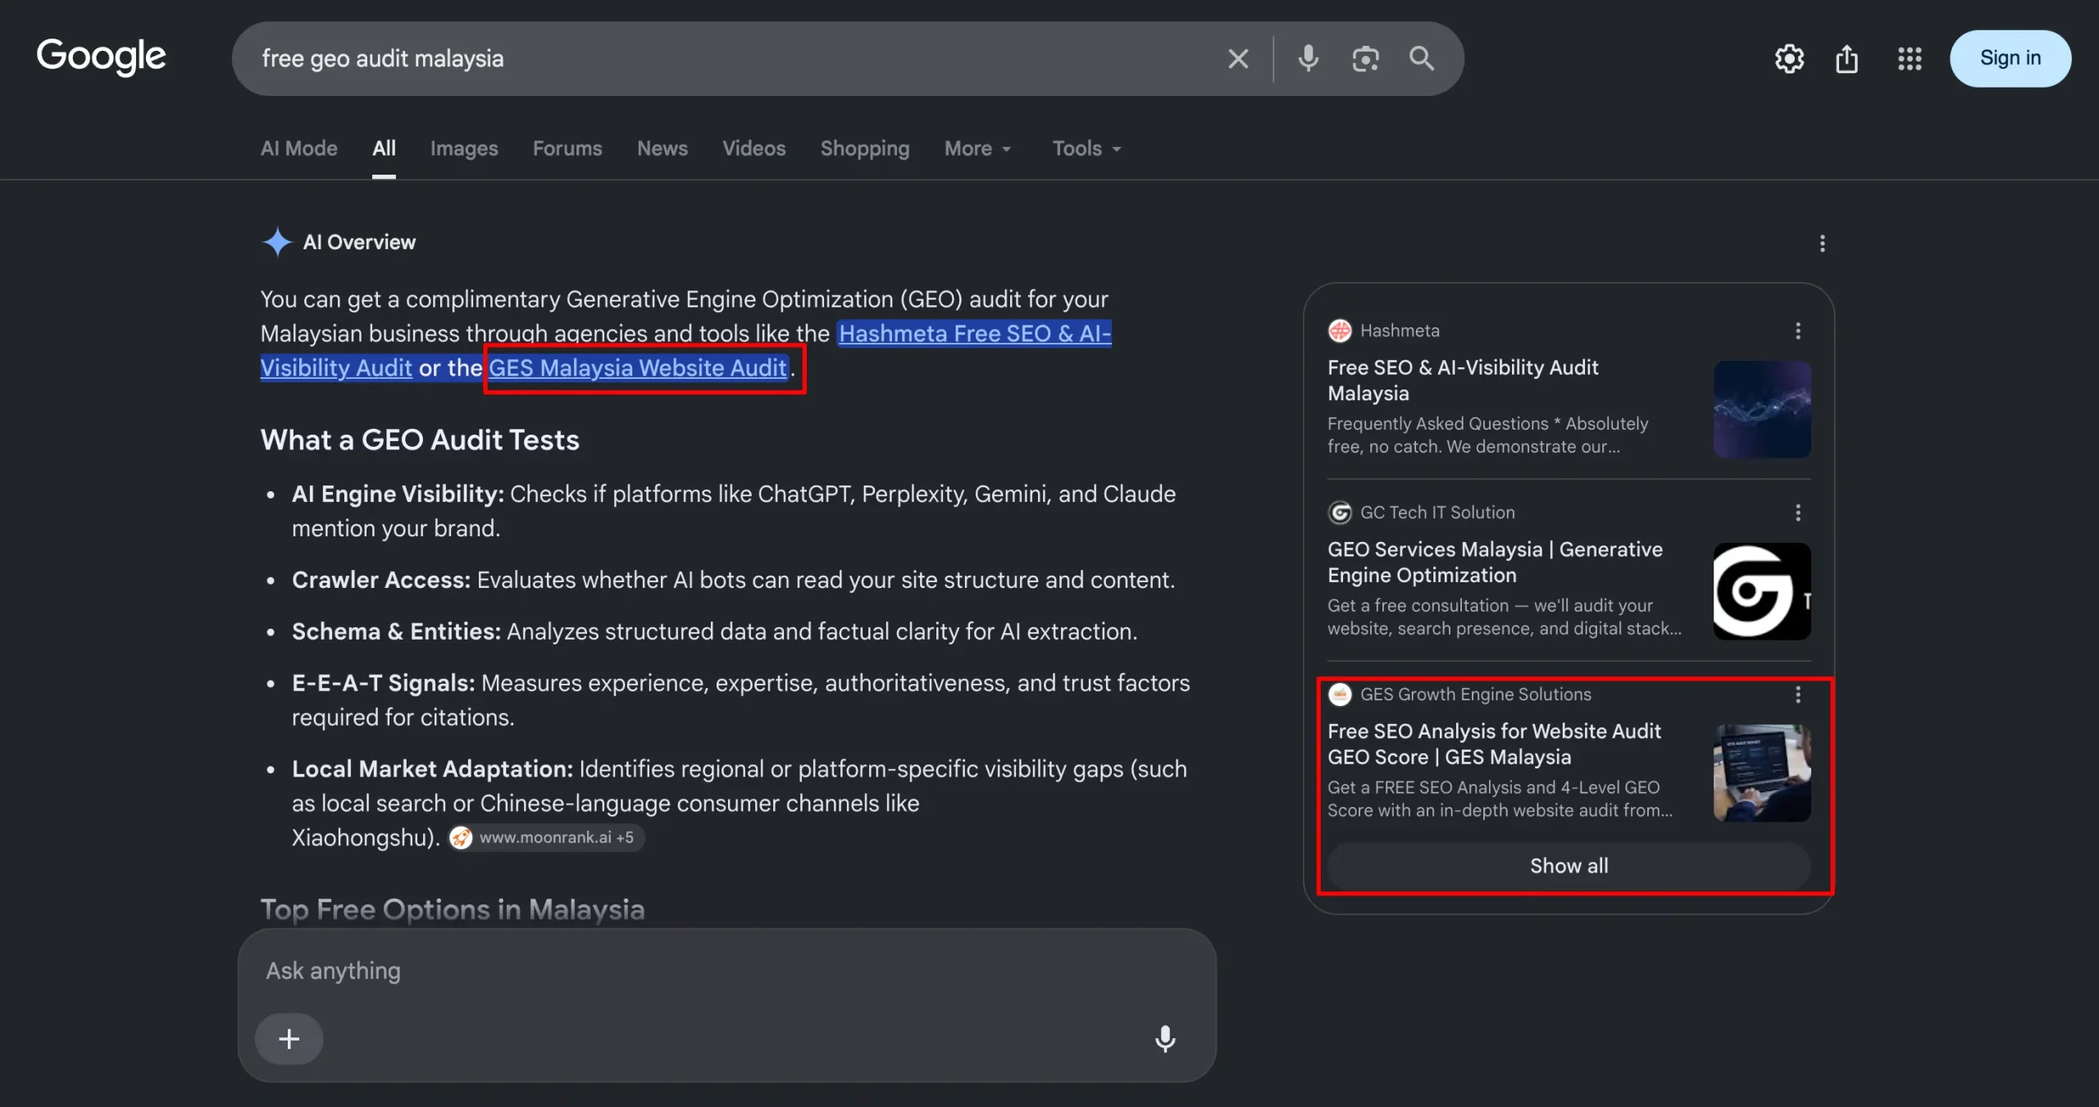This screenshot has width=2099, height=1107.
Task: Open GES Malaysia Website Audit link
Action: click(x=638, y=367)
